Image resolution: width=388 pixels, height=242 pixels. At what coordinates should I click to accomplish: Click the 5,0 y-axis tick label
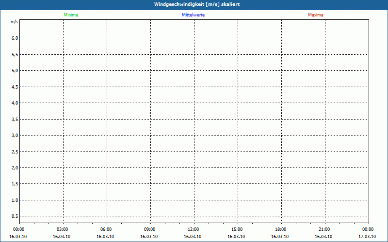click(x=15, y=71)
